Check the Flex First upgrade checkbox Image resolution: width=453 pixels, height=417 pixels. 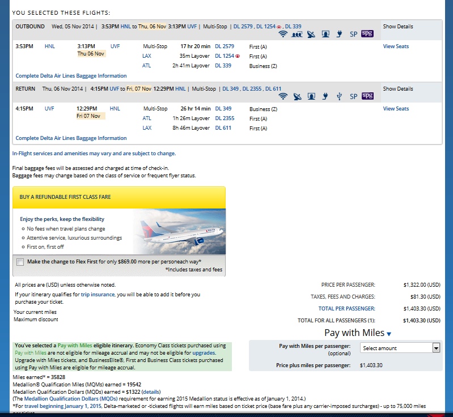[20, 262]
